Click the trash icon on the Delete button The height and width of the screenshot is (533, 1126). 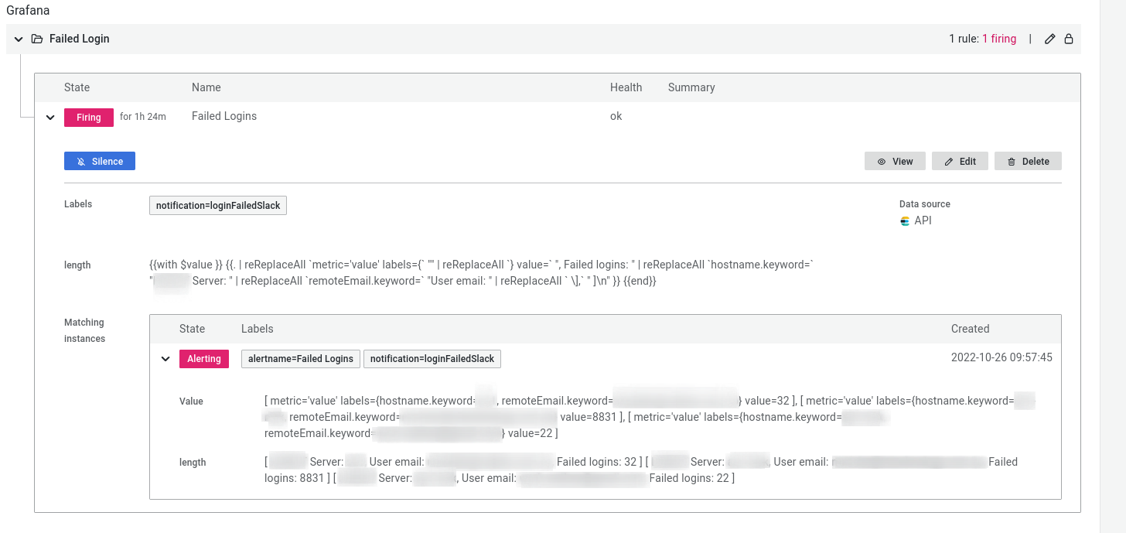[1011, 162]
